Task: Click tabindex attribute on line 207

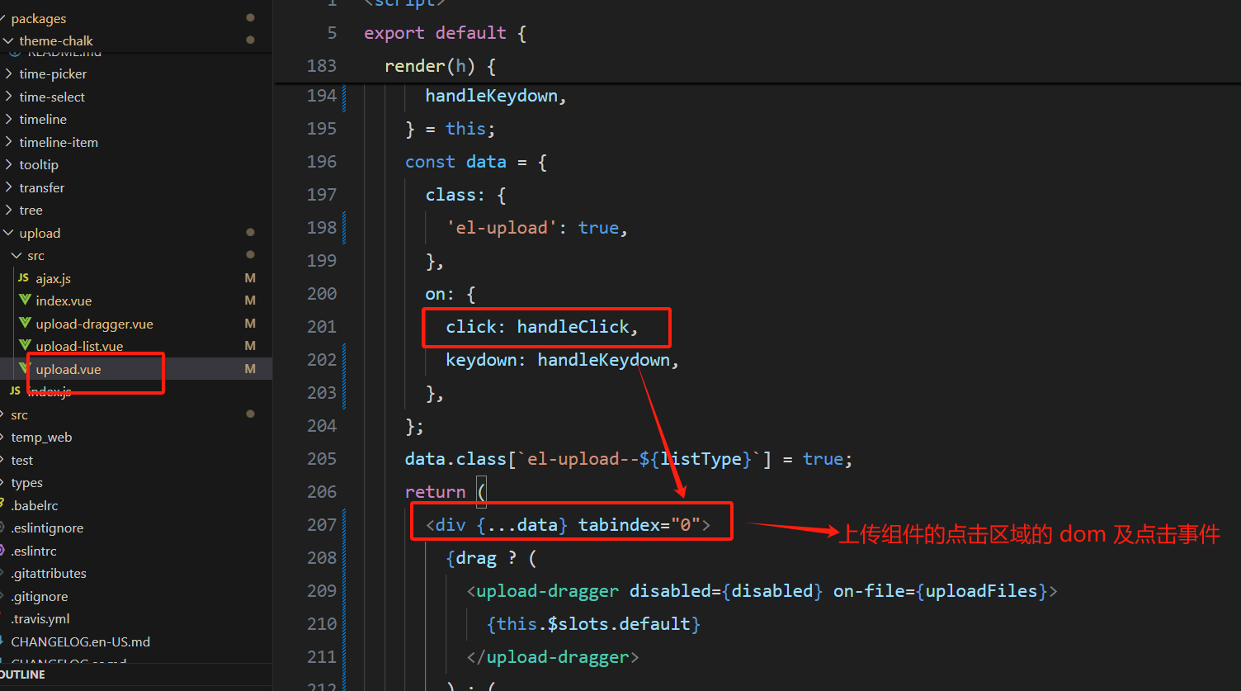Action: (618, 525)
